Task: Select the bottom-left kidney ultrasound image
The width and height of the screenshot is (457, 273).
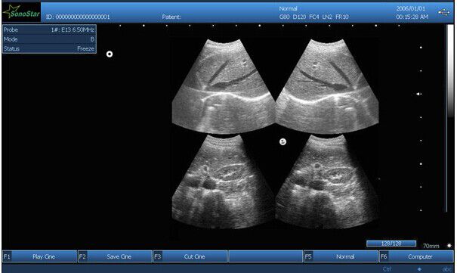Action: click(x=224, y=181)
